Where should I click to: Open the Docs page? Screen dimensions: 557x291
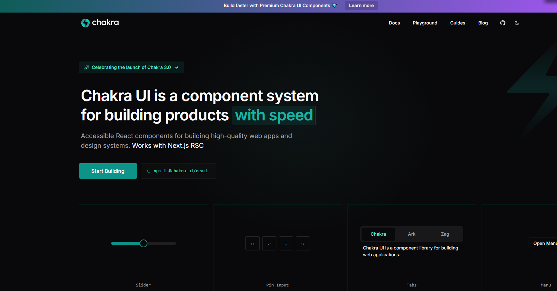pyautogui.click(x=394, y=23)
